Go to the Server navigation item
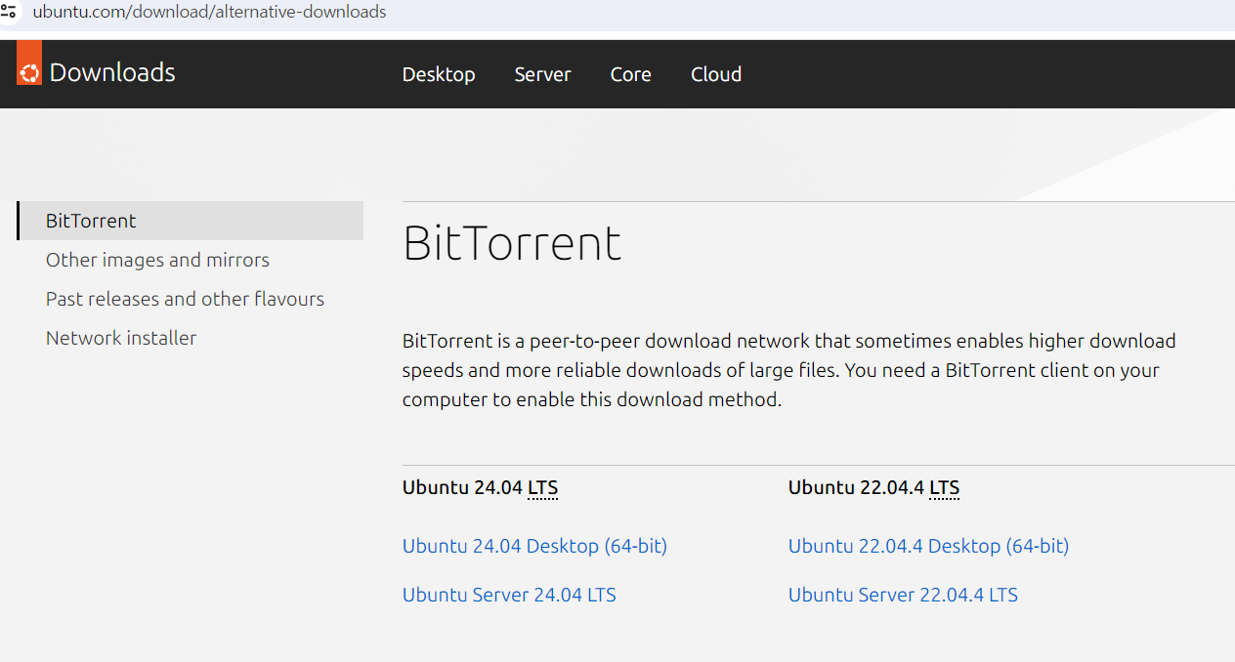The width and height of the screenshot is (1235, 662). click(542, 74)
